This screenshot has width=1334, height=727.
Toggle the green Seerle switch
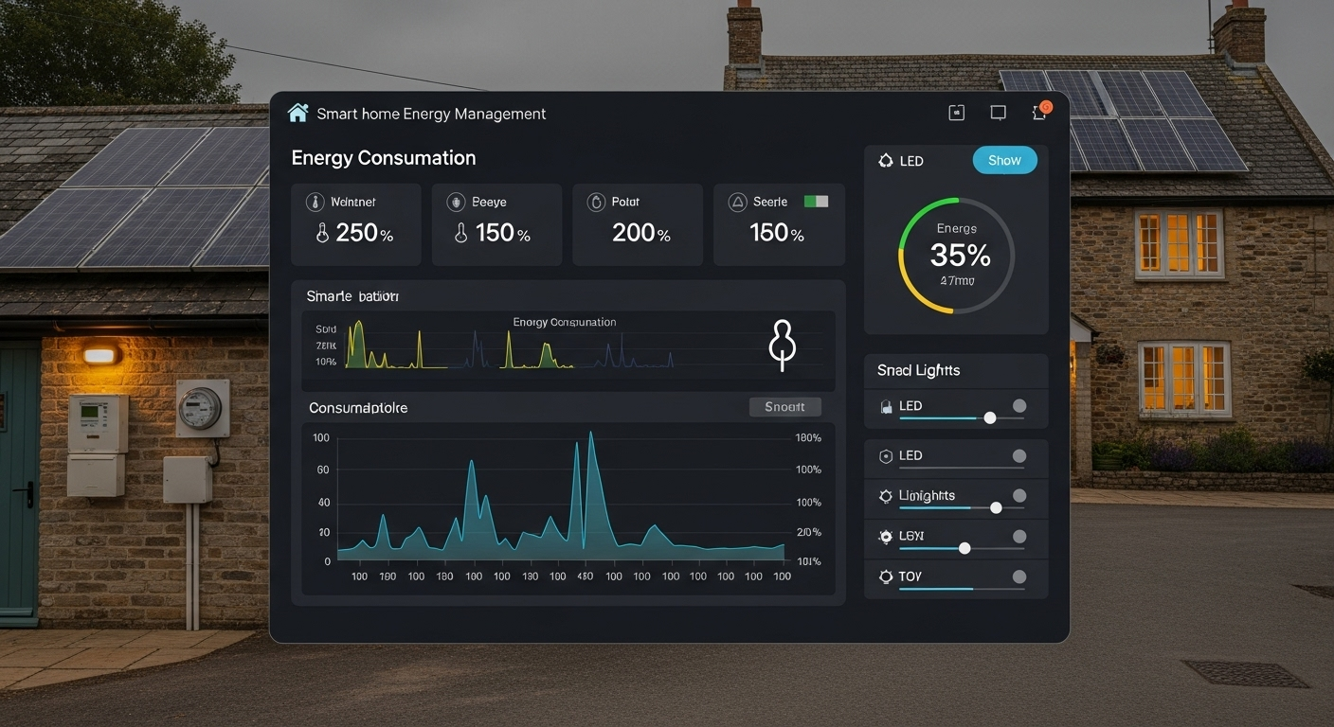click(816, 202)
